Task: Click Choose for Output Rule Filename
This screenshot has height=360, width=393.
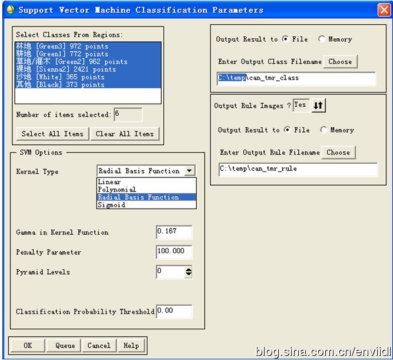Action: [x=338, y=152]
